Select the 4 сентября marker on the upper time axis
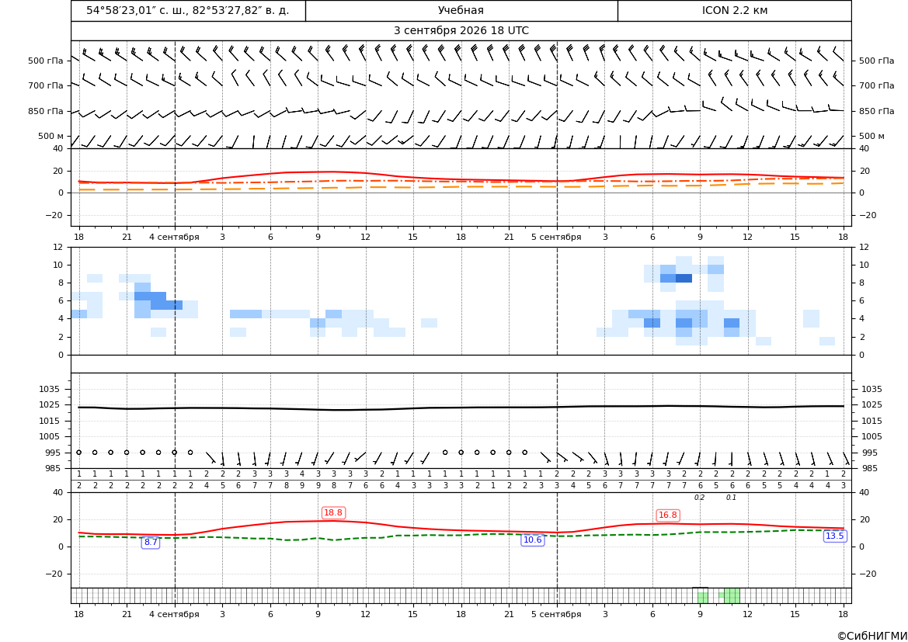Viewport: 908px width, 642px height. (174, 237)
